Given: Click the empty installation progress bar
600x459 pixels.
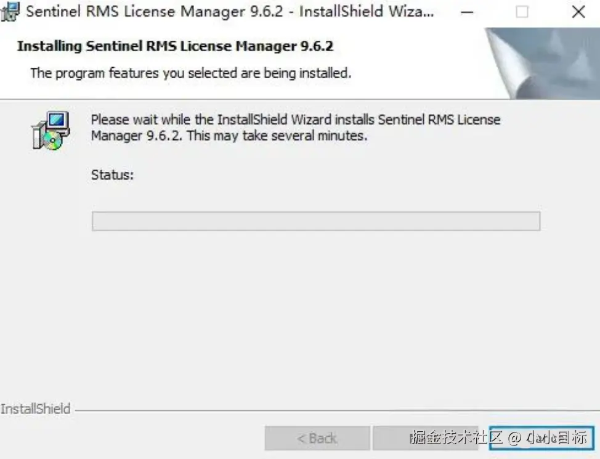Looking at the screenshot, I should click(x=316, y=221).
